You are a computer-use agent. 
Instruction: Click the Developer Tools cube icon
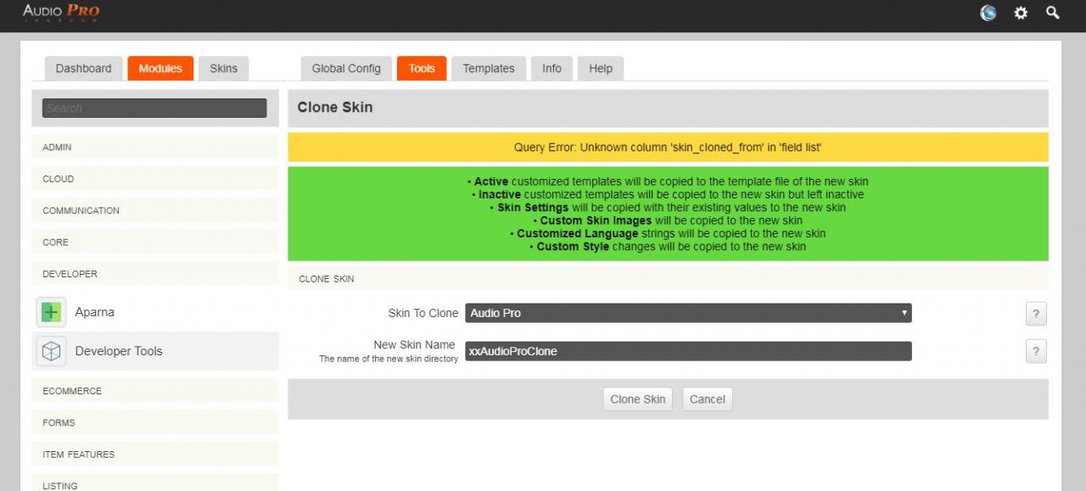pyautogui.click(x=51, y=351)
